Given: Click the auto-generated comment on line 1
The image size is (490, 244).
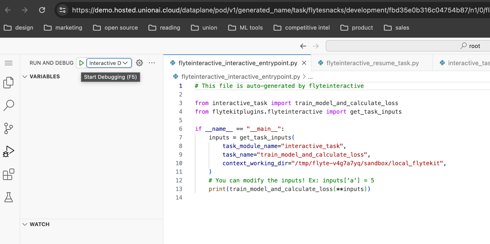Looking at the screenshot, I should tap(279, 86).
